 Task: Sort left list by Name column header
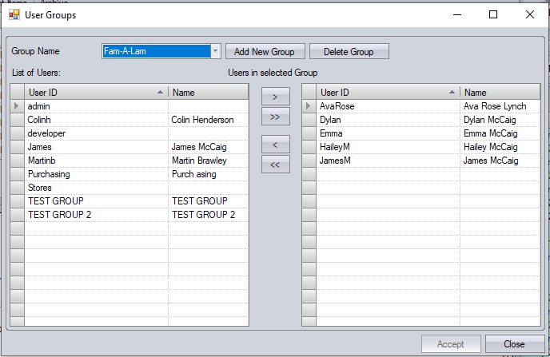coord(208,93)
